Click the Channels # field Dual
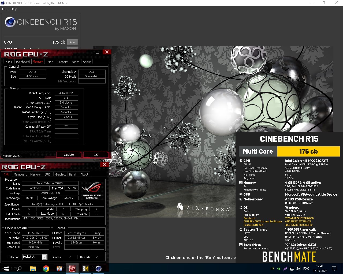343x274 pixels. (x=92, y=72)
